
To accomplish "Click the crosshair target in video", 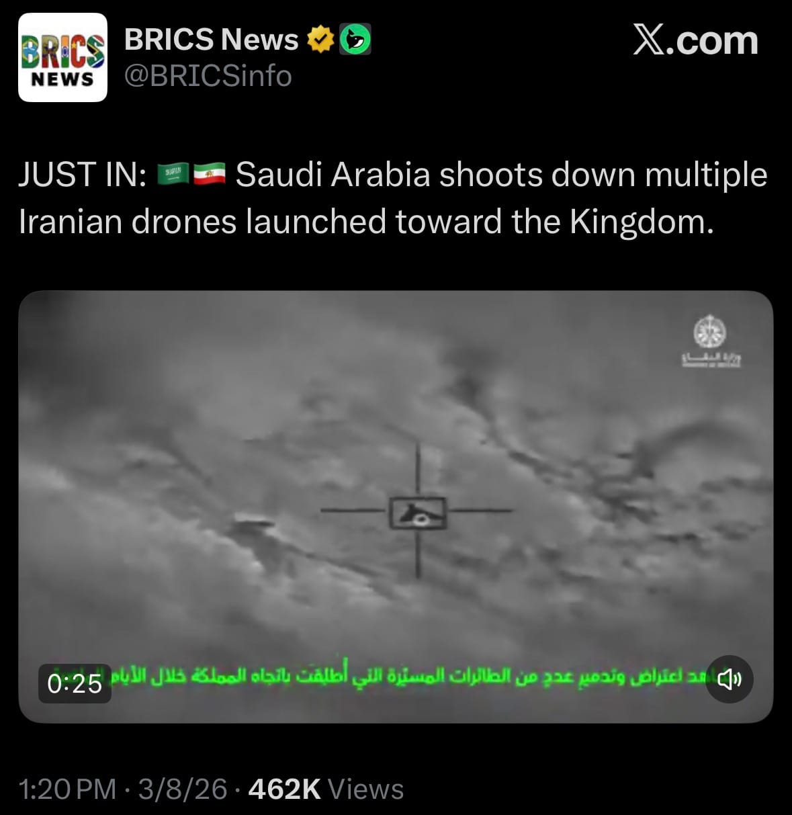I will 417,511.
